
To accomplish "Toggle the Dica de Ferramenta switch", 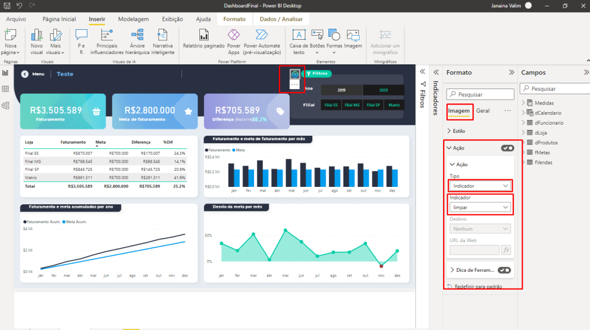I will point(504,270).
